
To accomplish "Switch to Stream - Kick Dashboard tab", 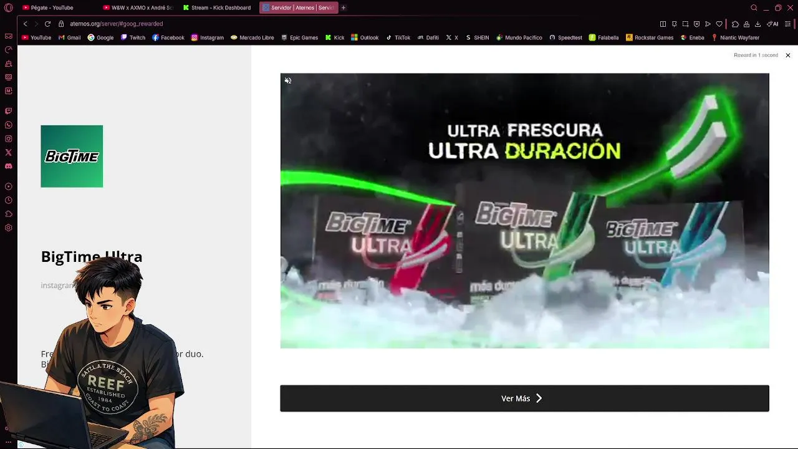I will click(x=218, y=7).
